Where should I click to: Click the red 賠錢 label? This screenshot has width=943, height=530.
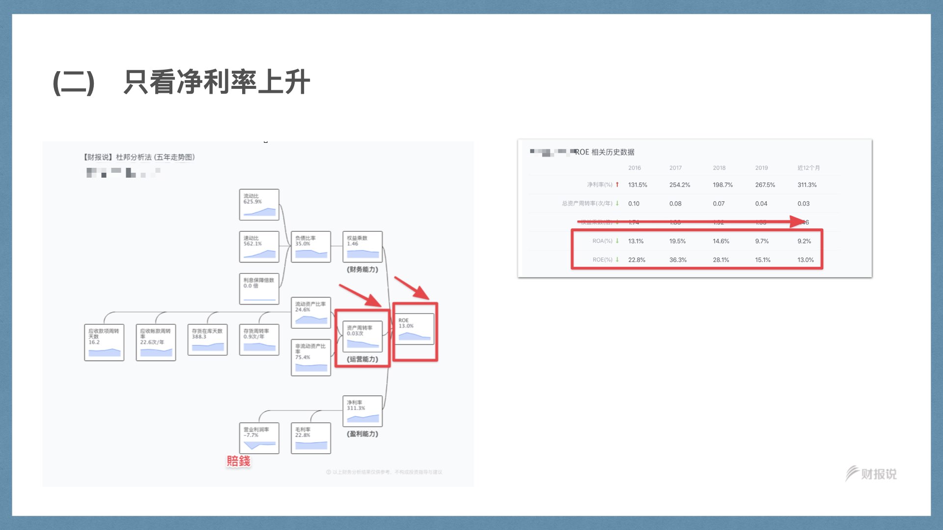pyautogui.click(x=238, y=461)
